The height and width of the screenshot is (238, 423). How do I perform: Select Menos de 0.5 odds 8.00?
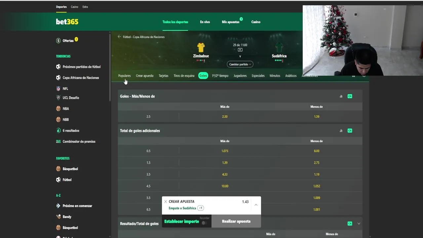click(x=317, y=151)
